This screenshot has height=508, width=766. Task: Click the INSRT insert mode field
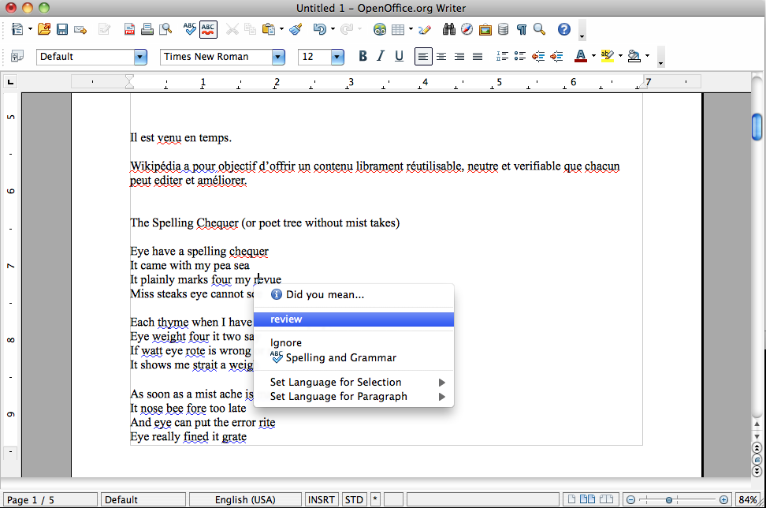pos(322,499)
